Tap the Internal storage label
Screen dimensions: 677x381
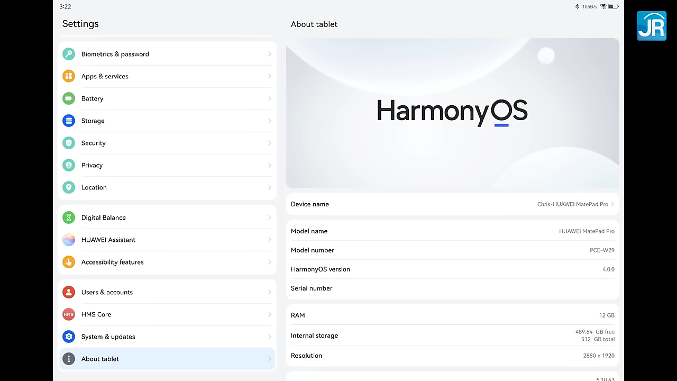pos(314,335)
